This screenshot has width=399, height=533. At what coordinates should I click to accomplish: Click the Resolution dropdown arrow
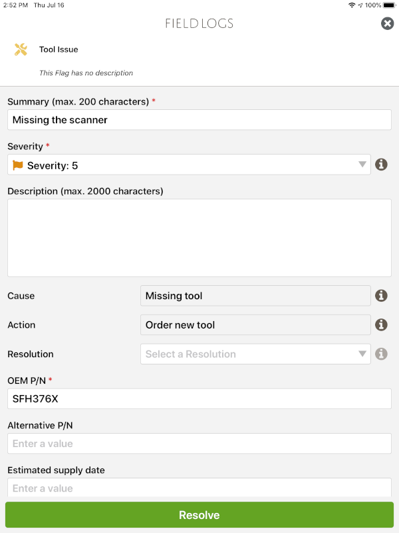point(362,354)
